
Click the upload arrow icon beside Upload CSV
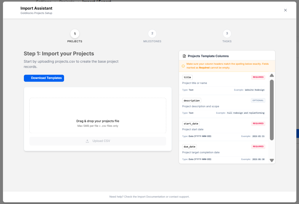coord(87,141)
